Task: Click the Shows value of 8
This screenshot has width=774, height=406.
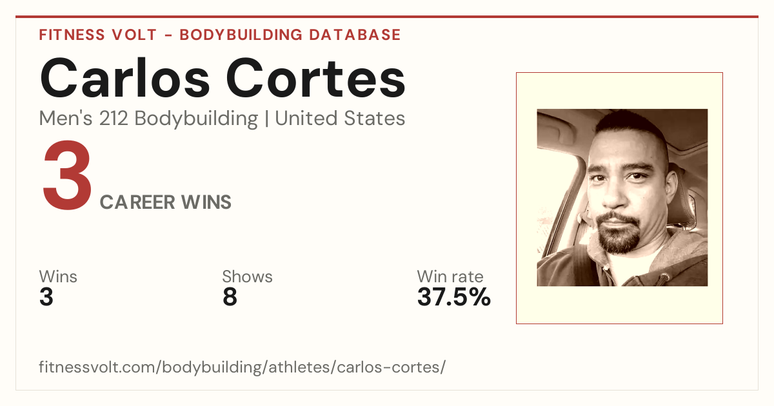Action: pyautogui.click(x=230, y=297)
